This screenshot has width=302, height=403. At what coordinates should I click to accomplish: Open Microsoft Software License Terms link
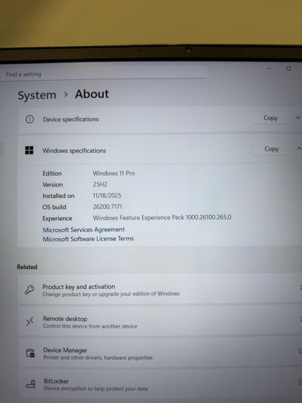(x=88, y=239)
